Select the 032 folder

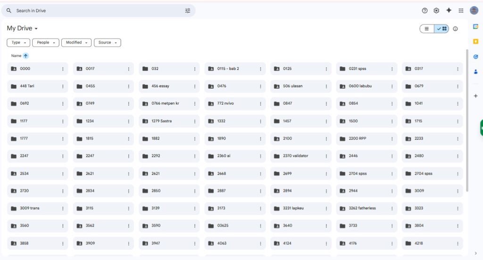click(169, 69)
